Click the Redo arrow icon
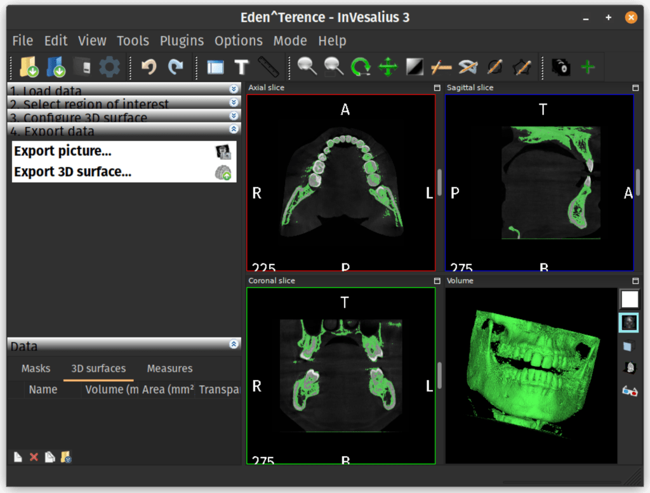Image resolution: width=650 pixels, height=493 pixels. click(x=176, y=67)
